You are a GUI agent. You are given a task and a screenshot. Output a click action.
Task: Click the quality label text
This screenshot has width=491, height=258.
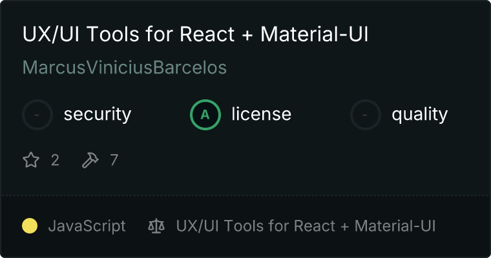pos(419,115)
